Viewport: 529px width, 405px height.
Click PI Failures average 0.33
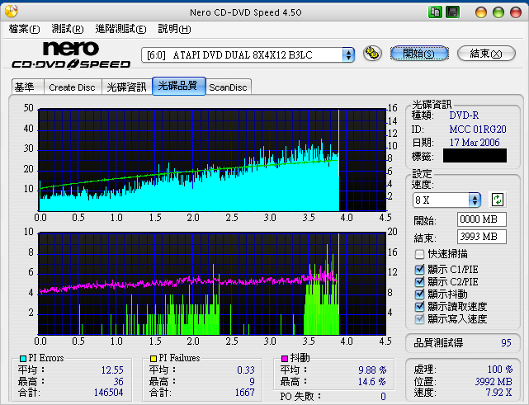click(x=246, y=370)
